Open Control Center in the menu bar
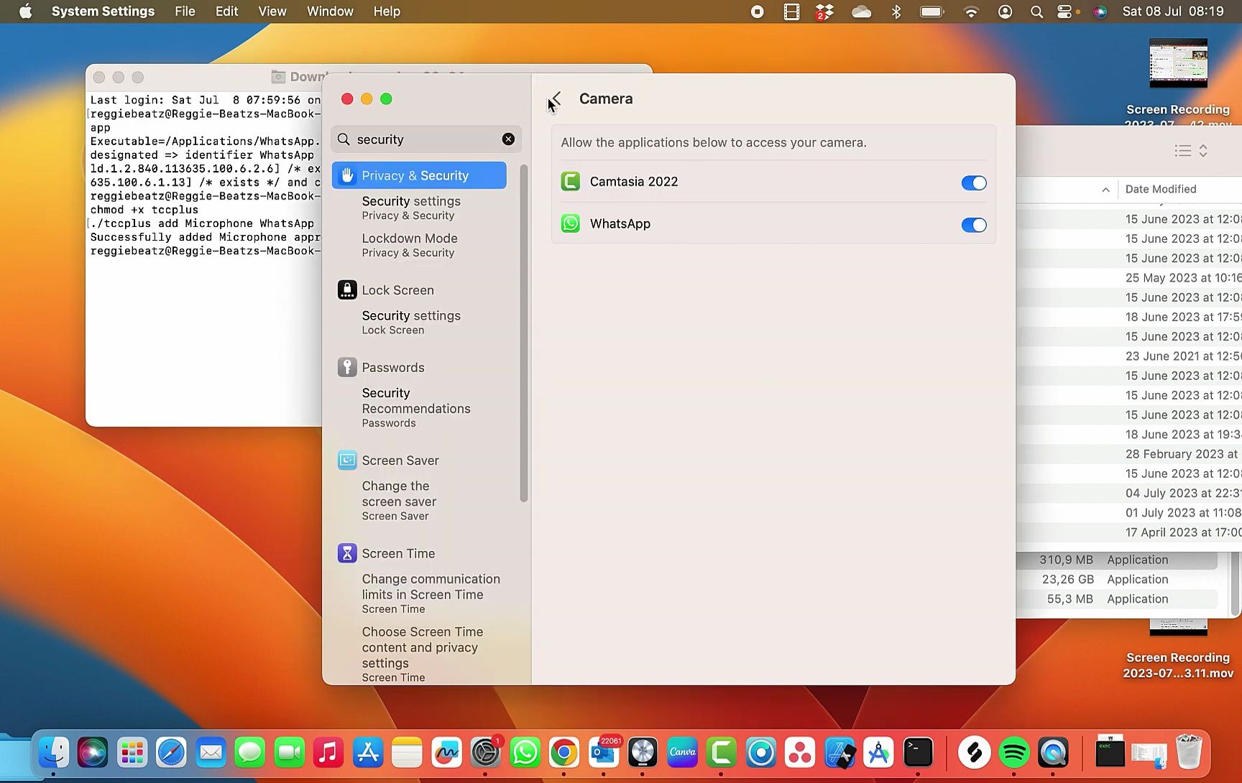The image size is (1242, 783). (1064, 11)
